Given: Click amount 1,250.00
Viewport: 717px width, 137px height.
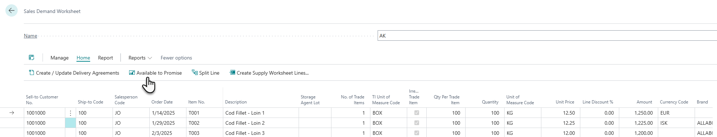Looking at the screenshot, I should click(638, 113).
